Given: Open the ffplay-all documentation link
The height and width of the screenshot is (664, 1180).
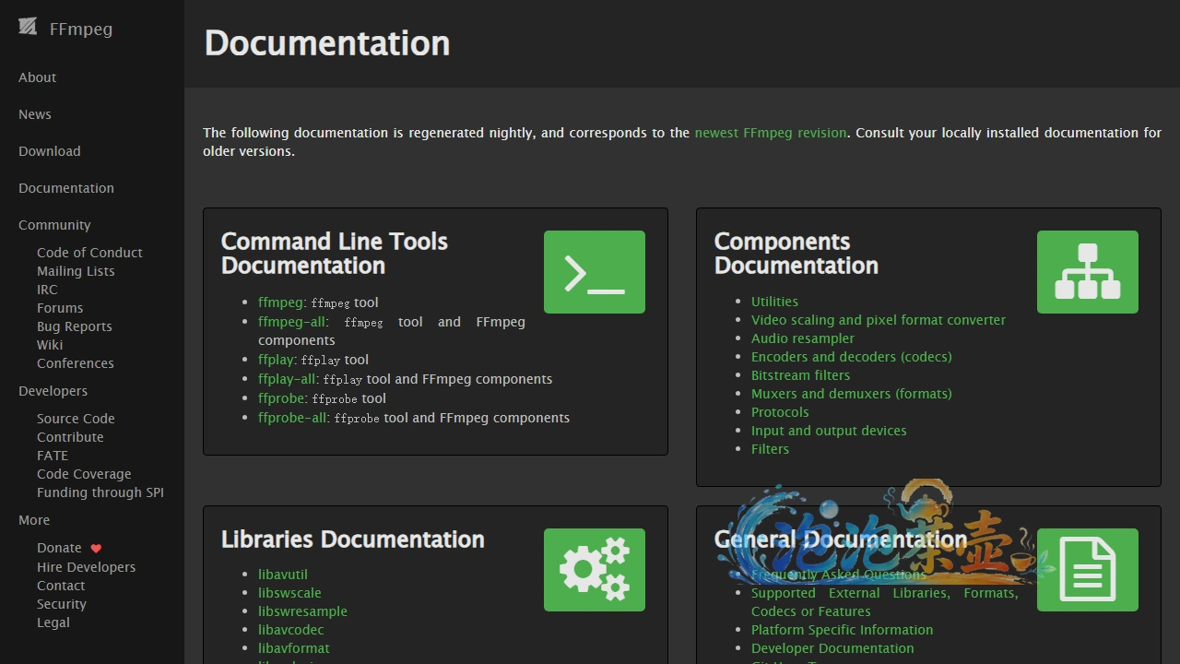Looking at the screenshot, I should 287,379.
